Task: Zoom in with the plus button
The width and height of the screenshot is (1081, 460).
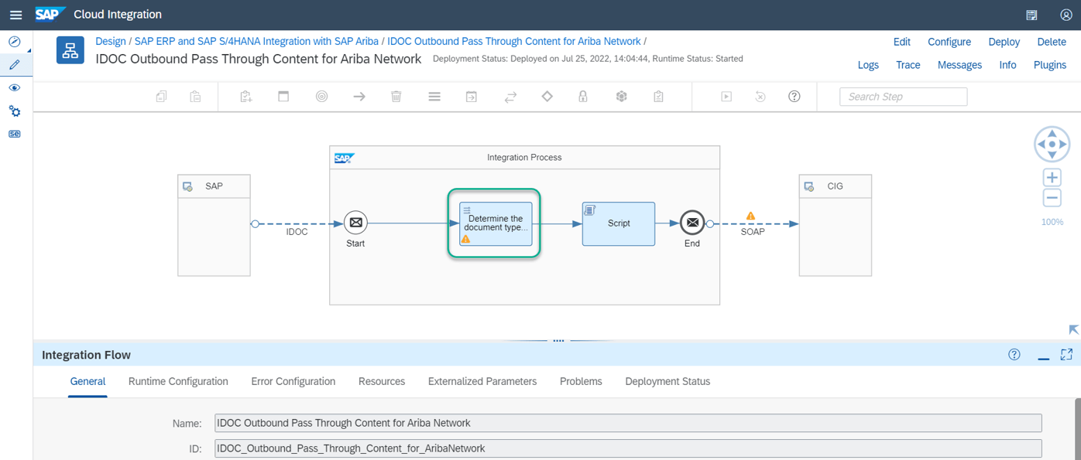Action: tap(1052, 177)
